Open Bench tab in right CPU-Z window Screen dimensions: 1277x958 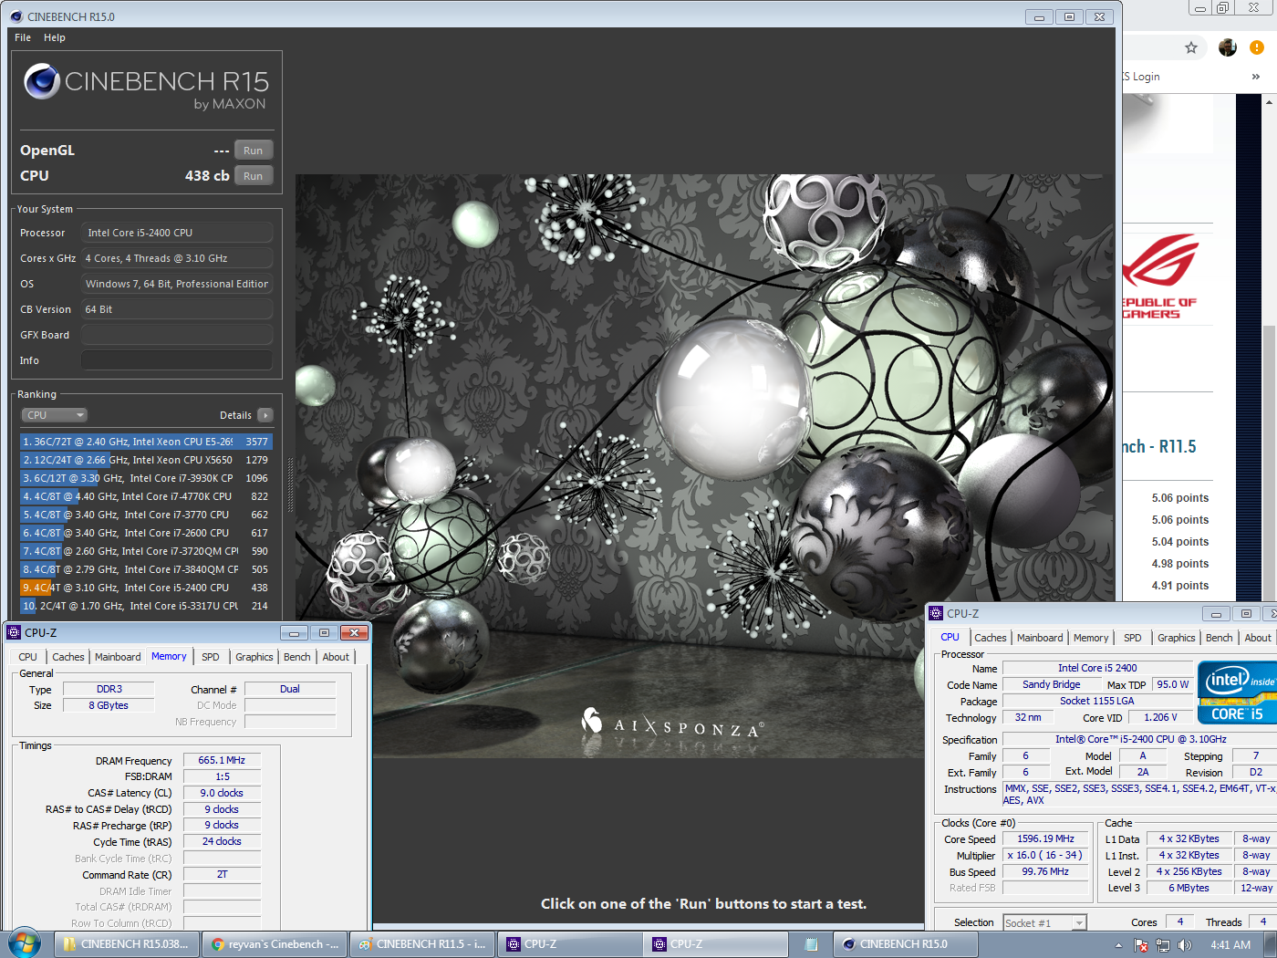click(x=1220, y=638)
